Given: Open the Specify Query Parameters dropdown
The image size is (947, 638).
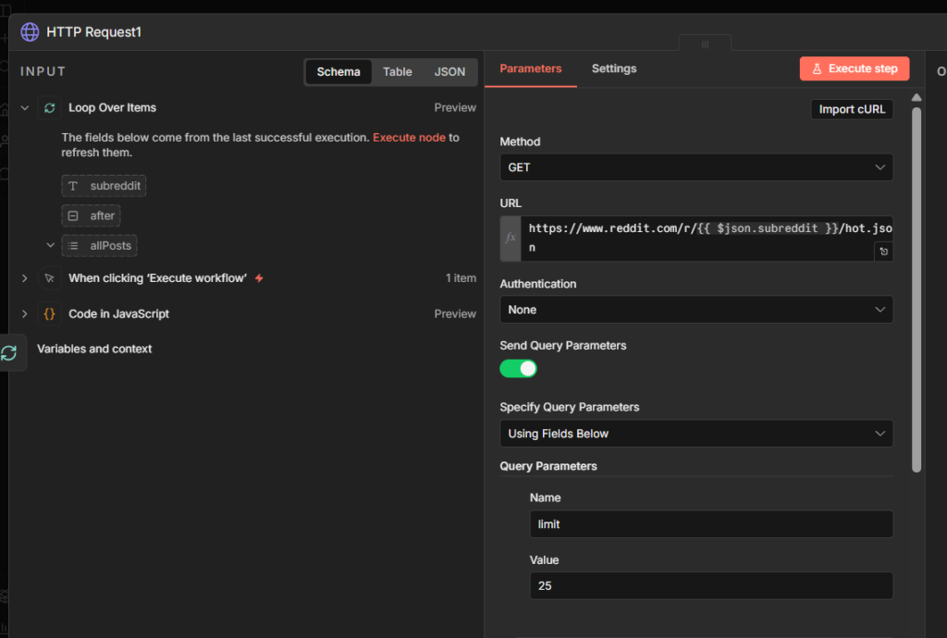Looking at the screenshot, I should [695, 433].
